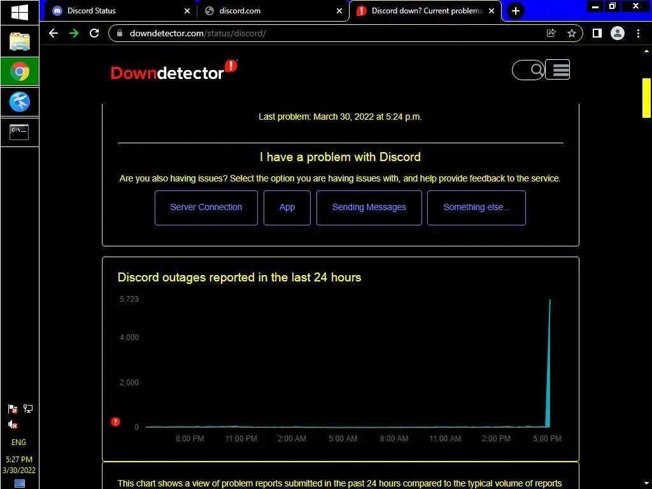Click the scrollbar down arrow
The height and width of the screenshot is (489, 652).
click(x=646, y=483)
